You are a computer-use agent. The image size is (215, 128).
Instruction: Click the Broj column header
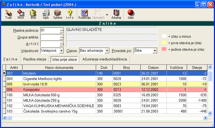126,68
